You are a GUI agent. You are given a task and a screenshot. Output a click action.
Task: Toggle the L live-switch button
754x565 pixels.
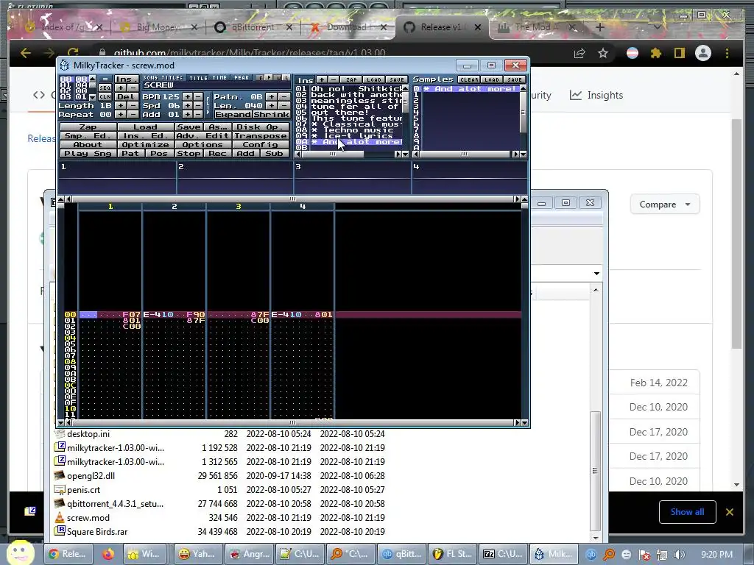click(x=286, y=78)
